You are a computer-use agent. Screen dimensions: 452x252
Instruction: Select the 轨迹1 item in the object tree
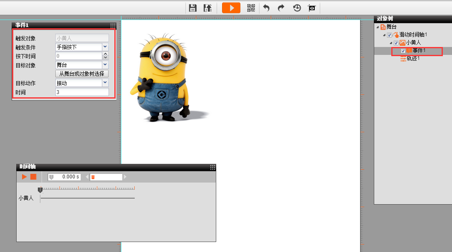(x=413, y=59)
